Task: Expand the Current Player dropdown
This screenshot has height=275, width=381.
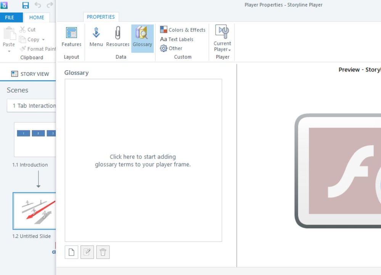Action: (222, 38)
